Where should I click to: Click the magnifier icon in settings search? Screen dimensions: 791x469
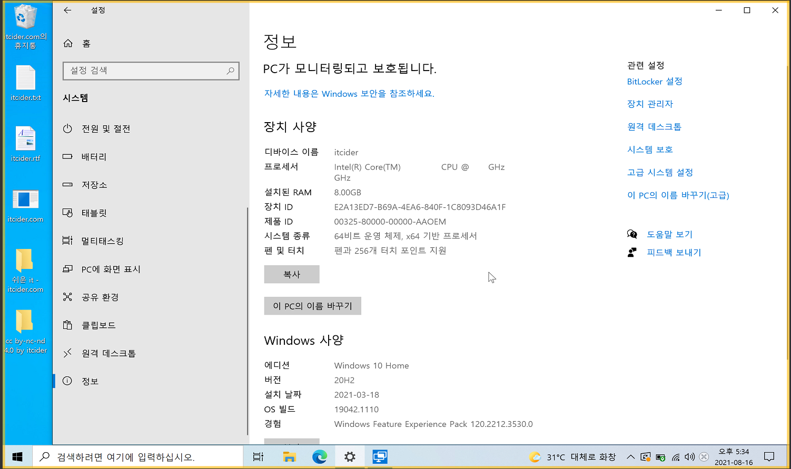click(x=230, y=71)
